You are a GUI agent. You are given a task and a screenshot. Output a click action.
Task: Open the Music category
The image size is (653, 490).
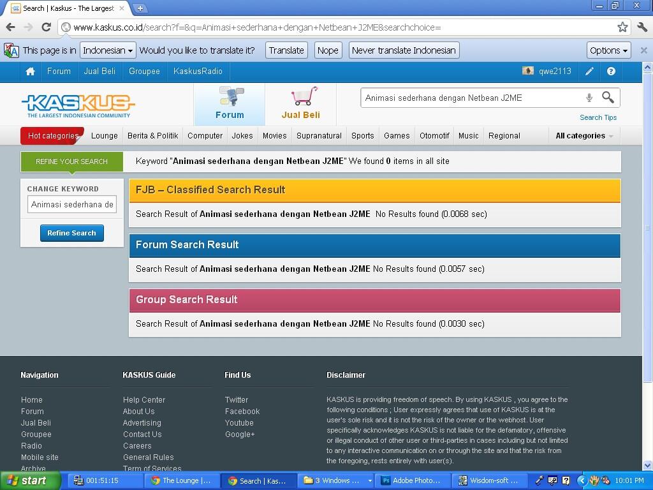point(468,136)
